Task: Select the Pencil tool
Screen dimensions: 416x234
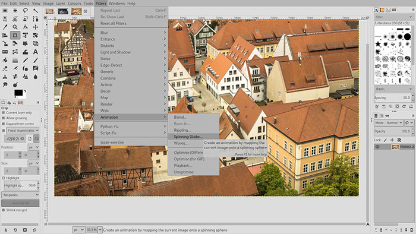Action: 25,60
